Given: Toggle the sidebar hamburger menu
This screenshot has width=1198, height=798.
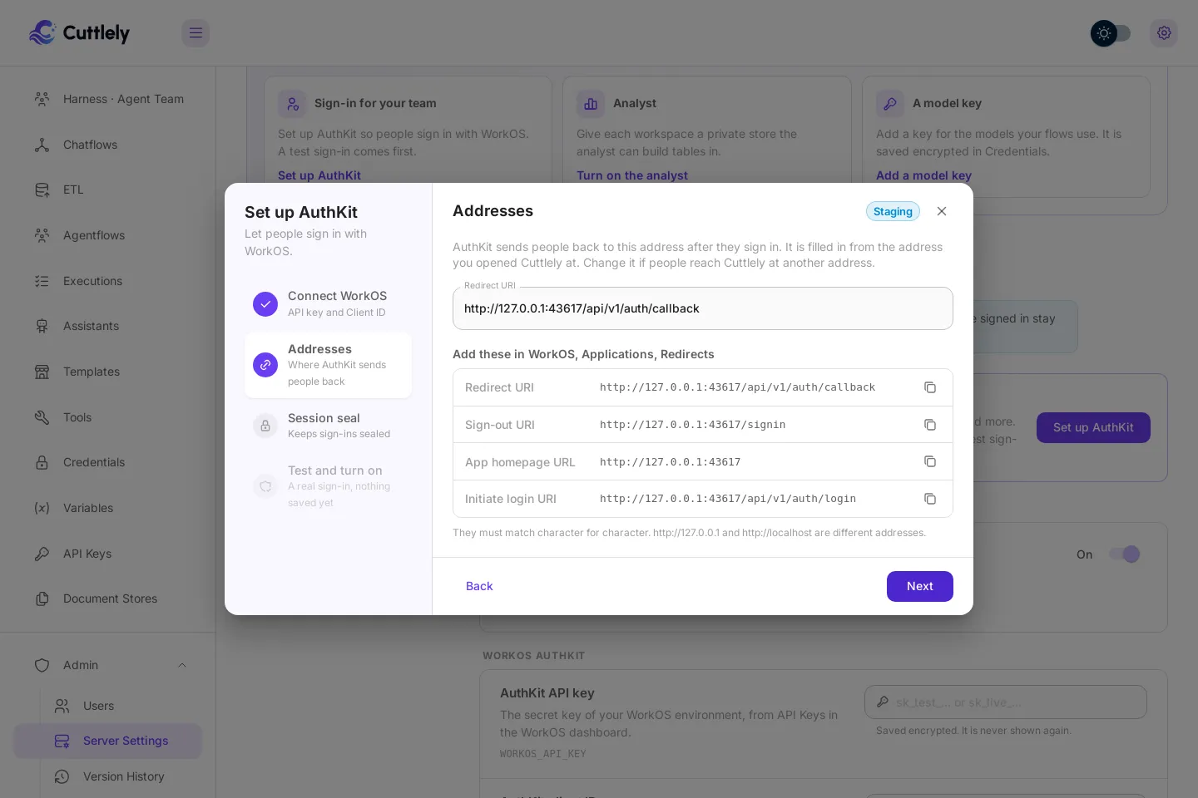Looking at the screenshot, I should tap(196, 33).
